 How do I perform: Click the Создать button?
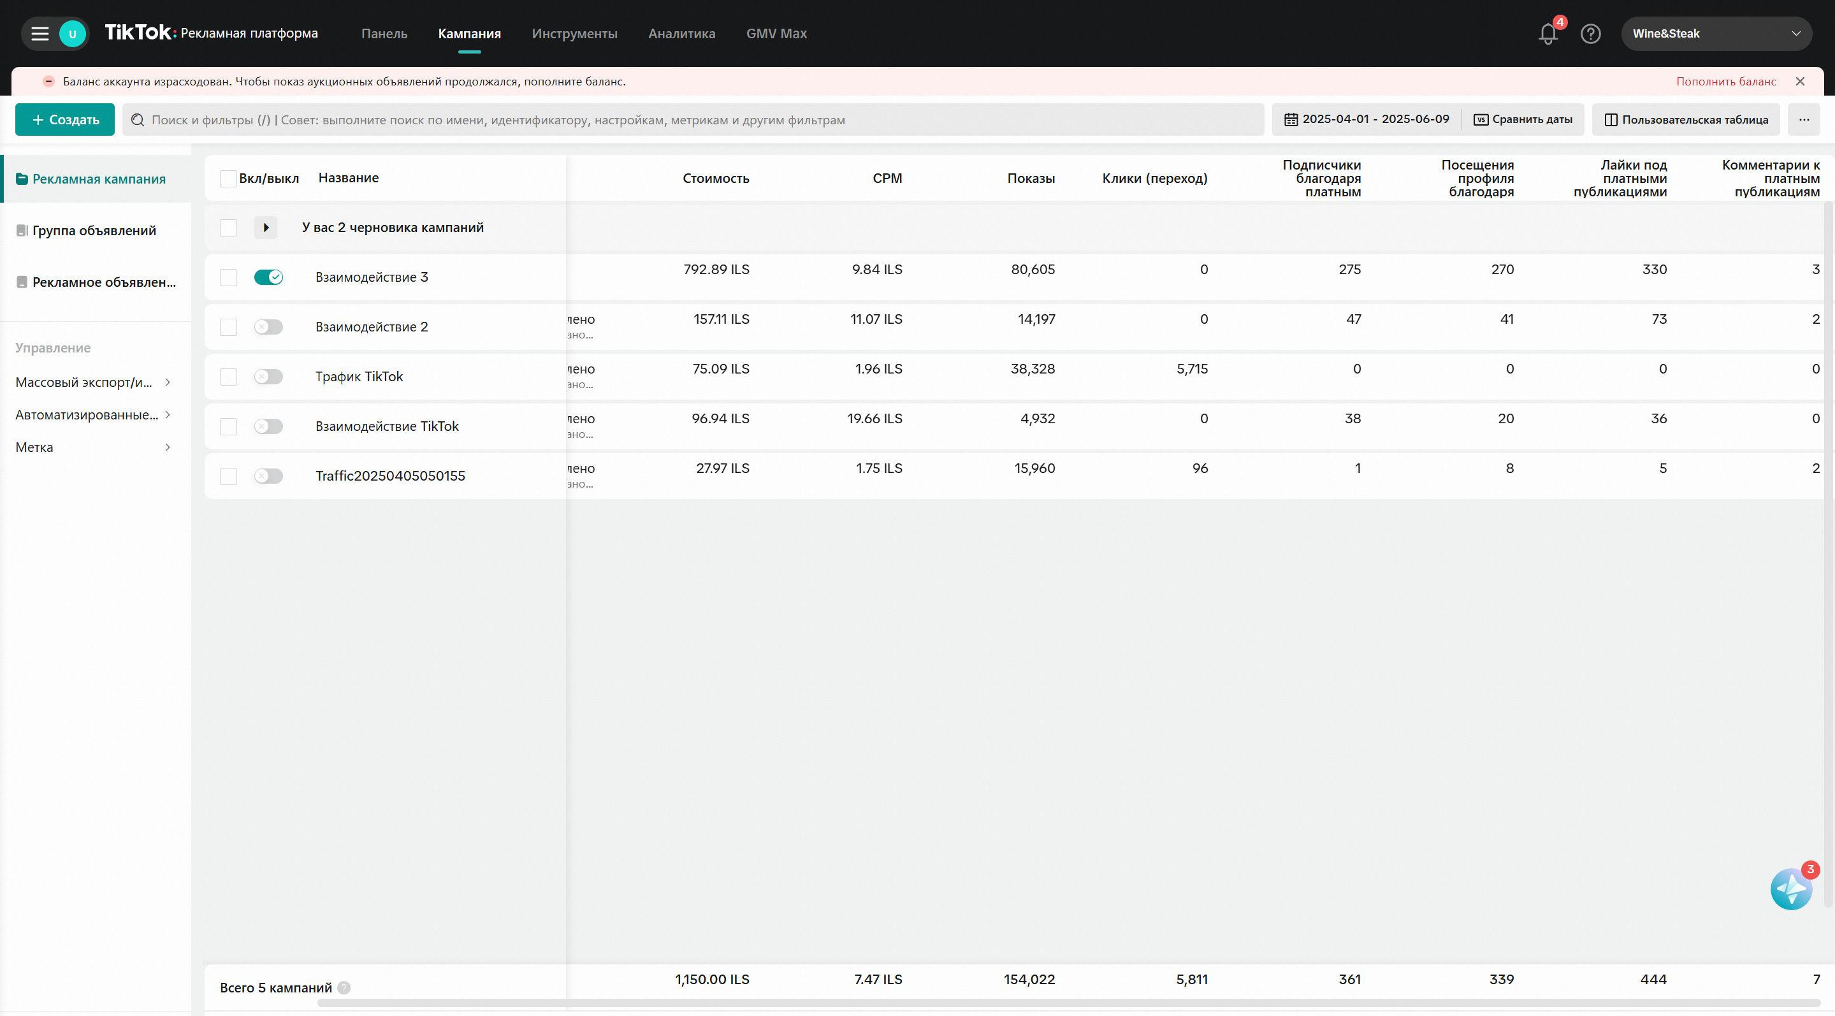pyautogui.click(x=65, y=120)
